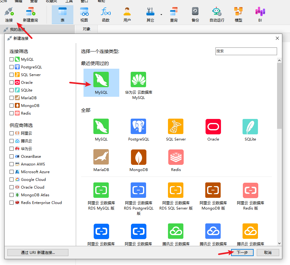Click the scrollbar up arrow
The height and width of the screenshot is (265, 290).
tap(279, 60)
